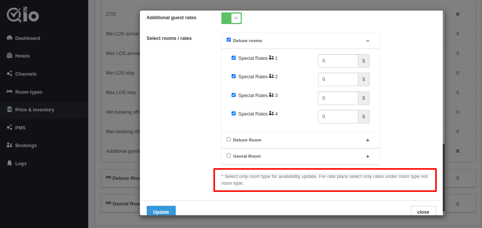The height and width of the screenshot is (228, 482).
Task: Click the Special Rates 3 price field
Action: point(338,98)
